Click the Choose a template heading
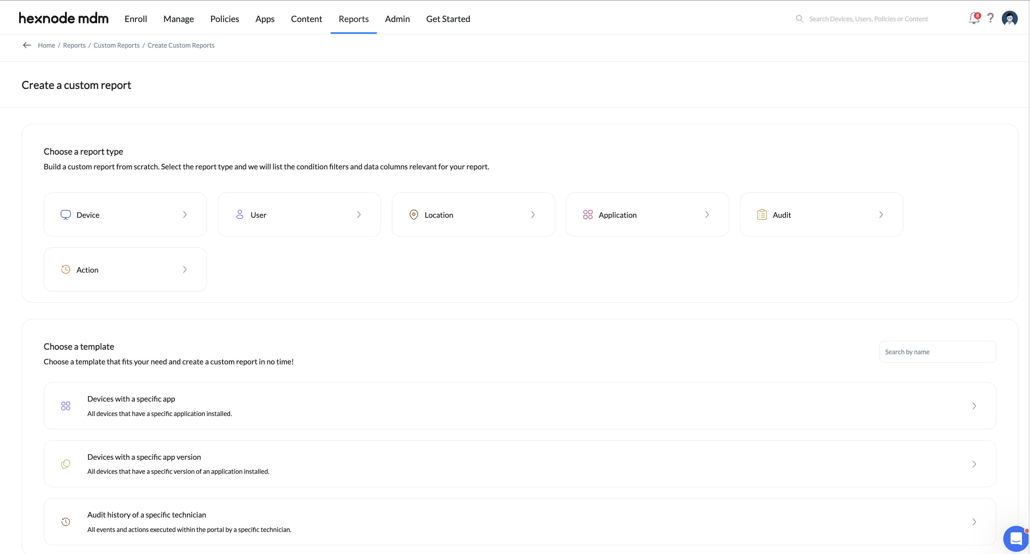This screenshot has width=1030, height=554. click(x=79, y=347)
